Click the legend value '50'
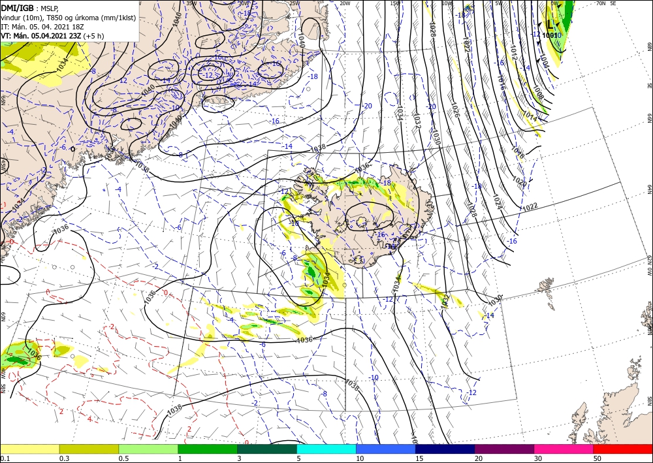The width and height of the screenshot is (653, 463). pos(597,458)
